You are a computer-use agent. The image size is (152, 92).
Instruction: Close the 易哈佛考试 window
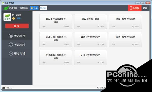click(x=148, y=3)
